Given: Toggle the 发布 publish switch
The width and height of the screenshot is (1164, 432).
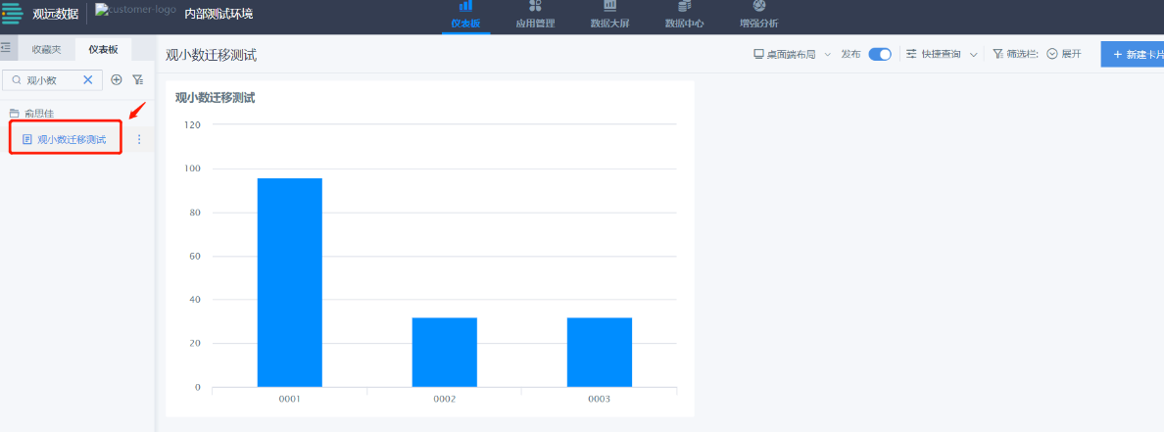Looking at the screenshot, I should tap(880, 54).
